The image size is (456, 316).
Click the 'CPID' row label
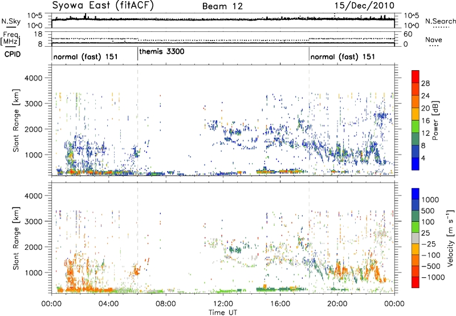(13, 54)
